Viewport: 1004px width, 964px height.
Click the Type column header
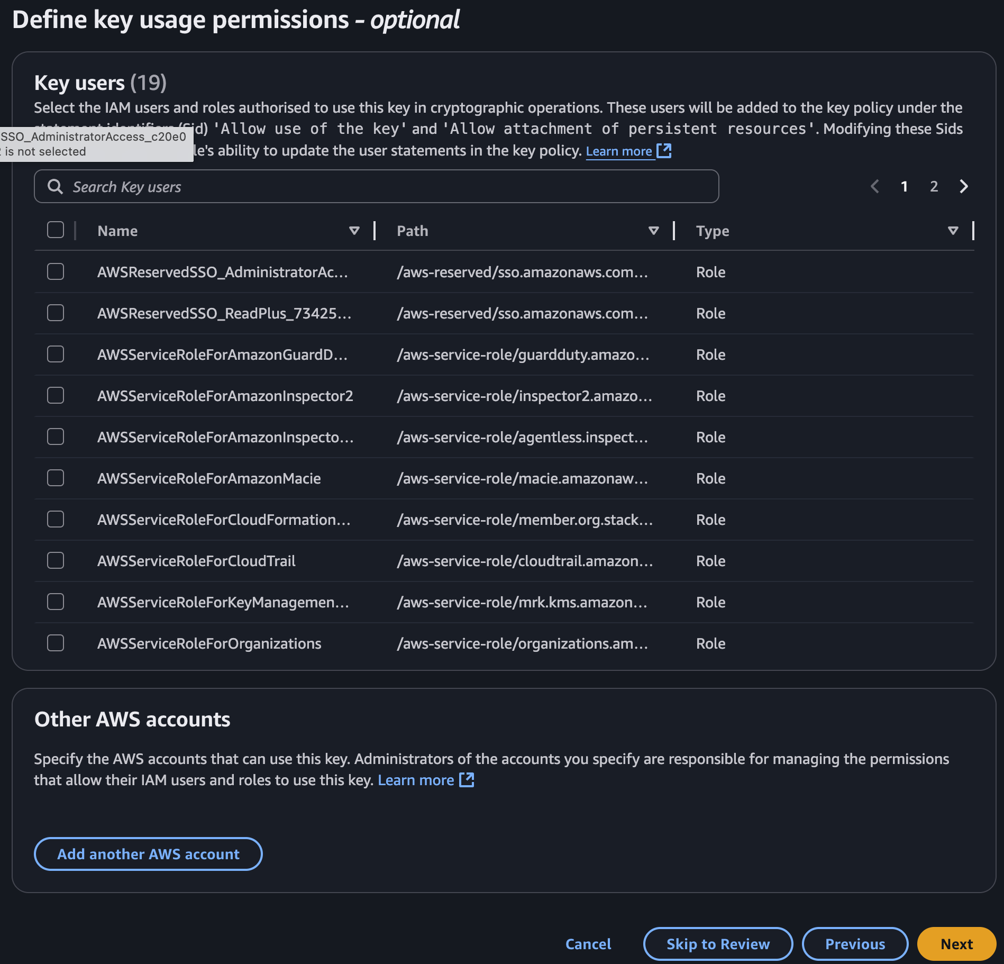(713, 231)
